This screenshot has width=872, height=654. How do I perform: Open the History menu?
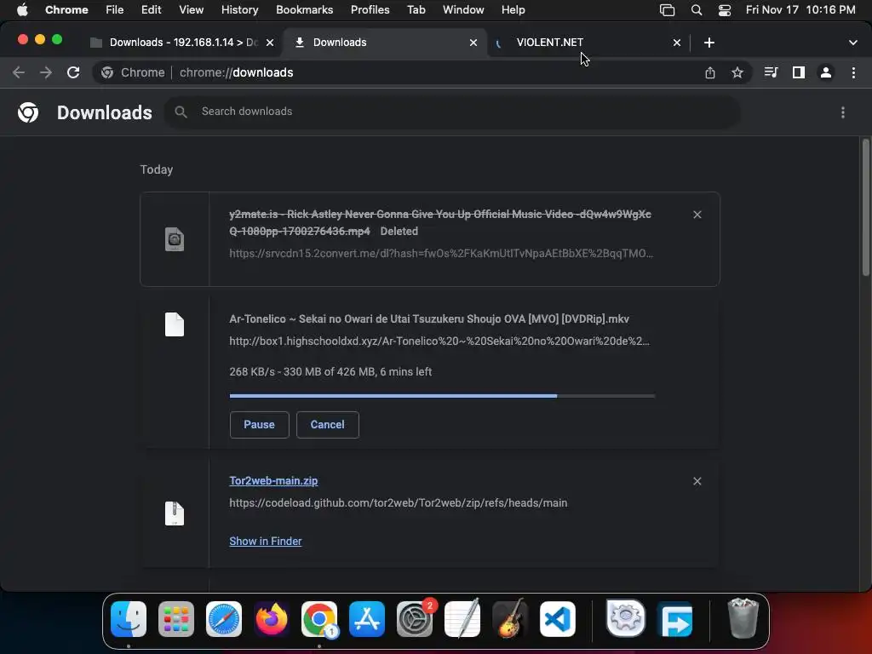point(239,9)
